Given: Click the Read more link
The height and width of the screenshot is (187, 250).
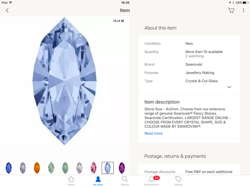Looking at the screenshot, I should point(154,133).
